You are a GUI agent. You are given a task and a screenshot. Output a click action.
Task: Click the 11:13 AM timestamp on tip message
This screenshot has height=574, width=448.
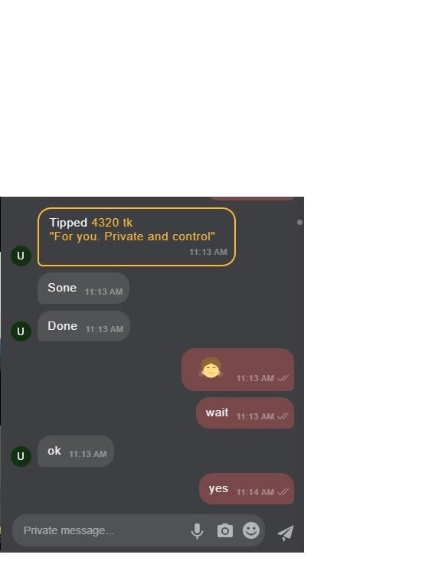(208, 252)
